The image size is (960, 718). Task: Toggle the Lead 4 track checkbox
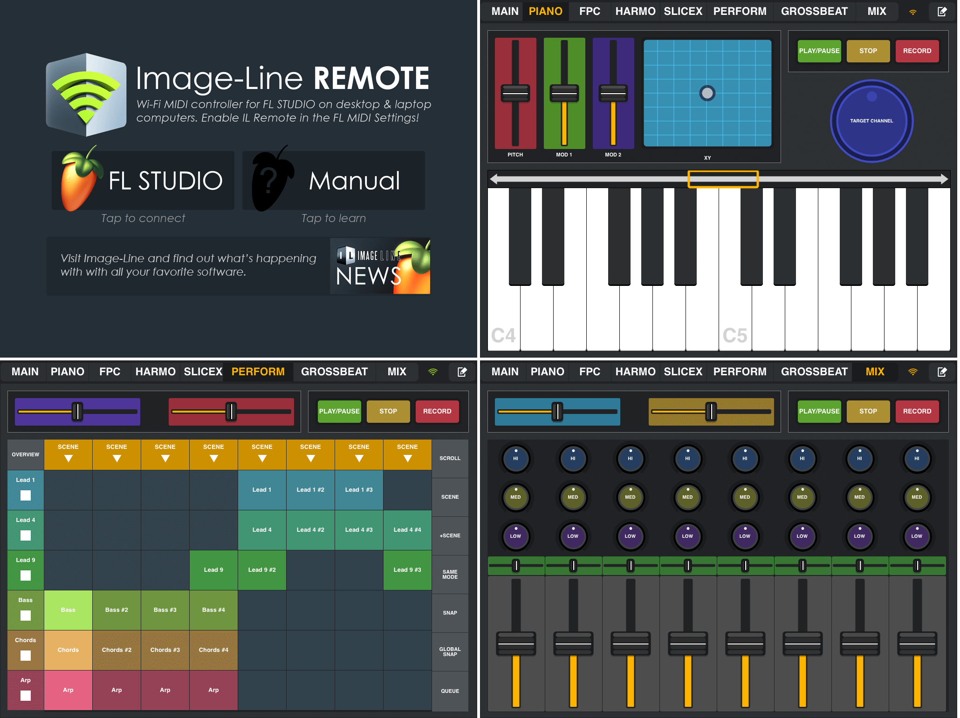coord(26,535)
